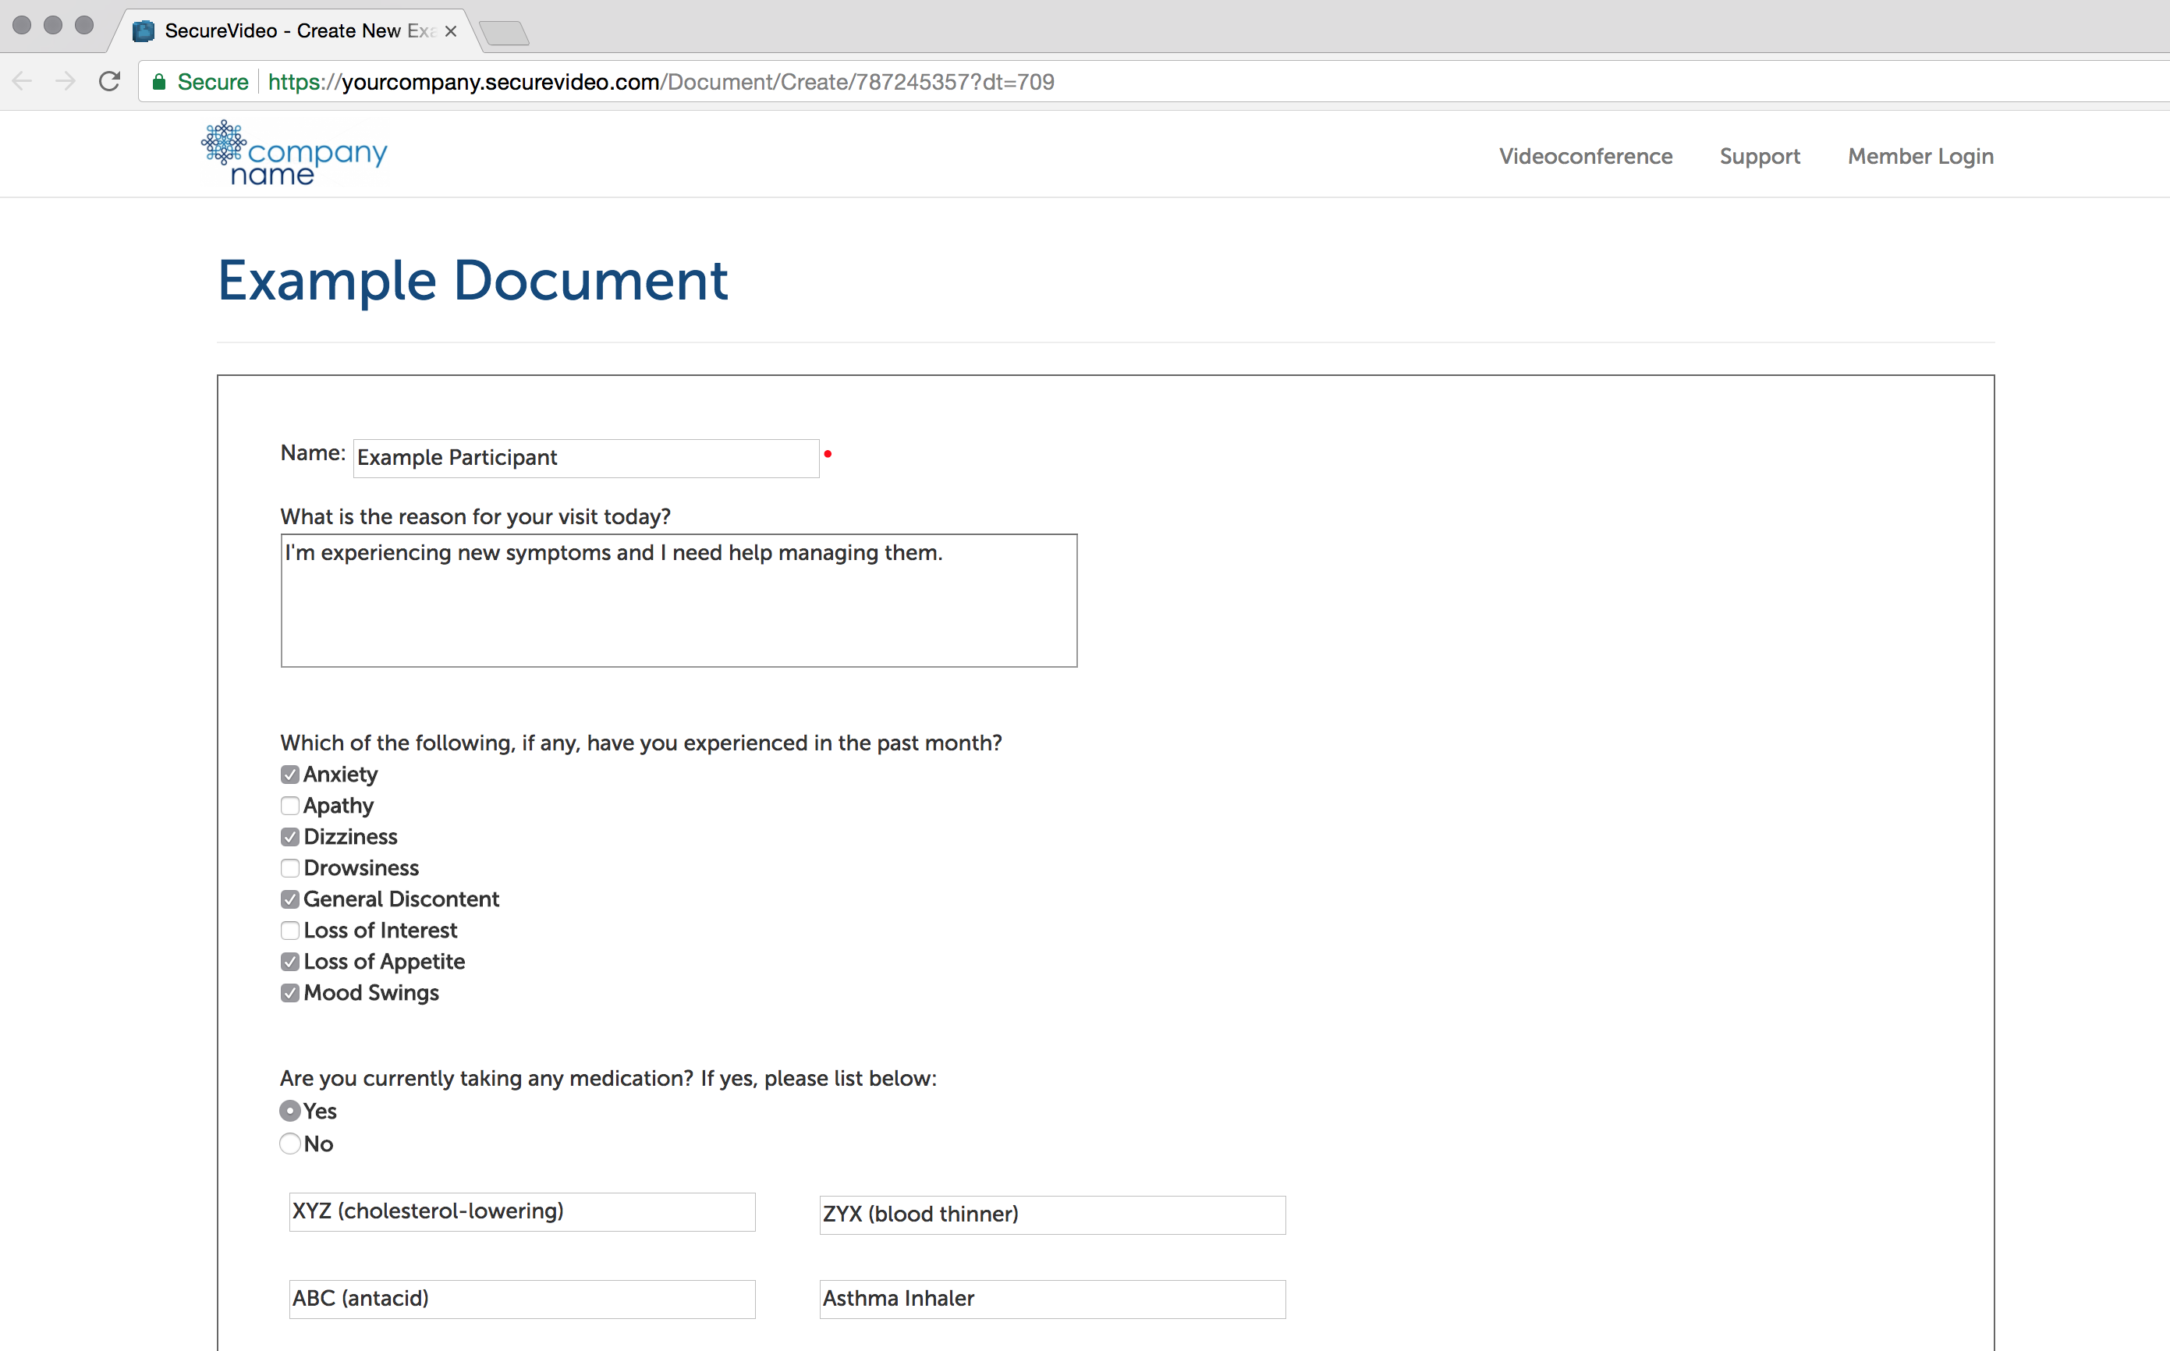2170x1351 pixels.
Task: Select the SecureVideo - Create New tab
Action: click(296, 31)
